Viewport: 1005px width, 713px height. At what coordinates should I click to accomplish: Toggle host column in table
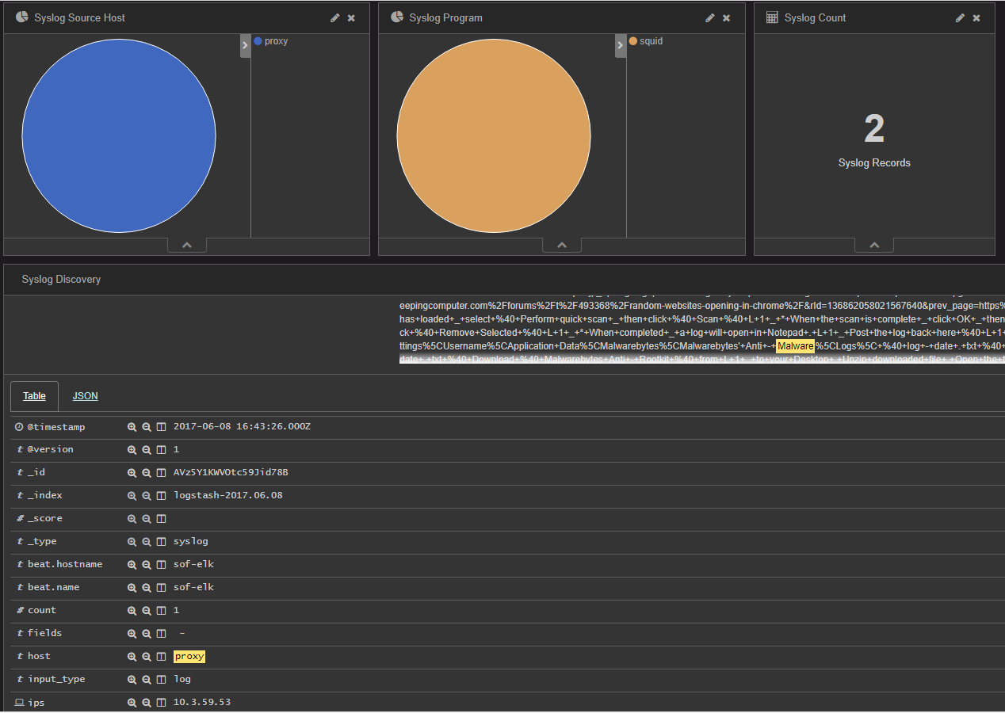point(161,657)
